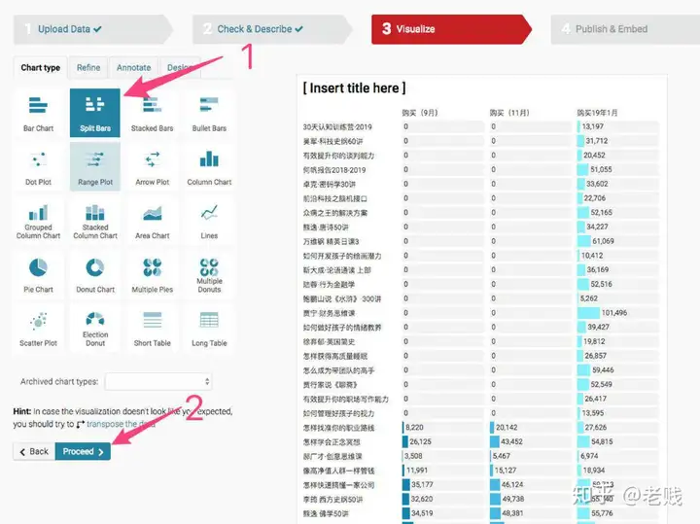Click the 8,220 value in 9月 column
Image resolution: width=700 pixels, height=524 pixels.
(414, 428)
